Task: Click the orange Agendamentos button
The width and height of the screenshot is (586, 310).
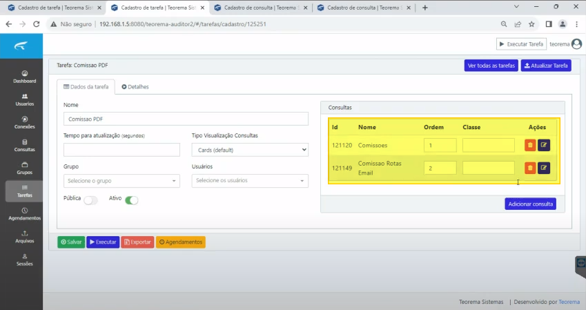Action: pos(181,242)
